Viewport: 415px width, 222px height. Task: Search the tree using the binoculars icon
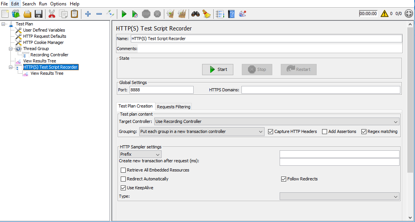196,14
